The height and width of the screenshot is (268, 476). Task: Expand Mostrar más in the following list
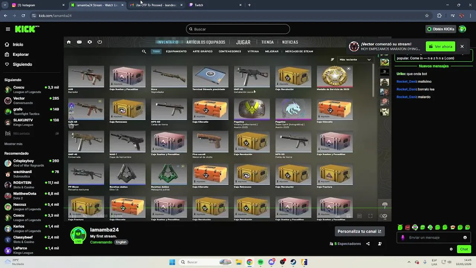coord(13,144)
